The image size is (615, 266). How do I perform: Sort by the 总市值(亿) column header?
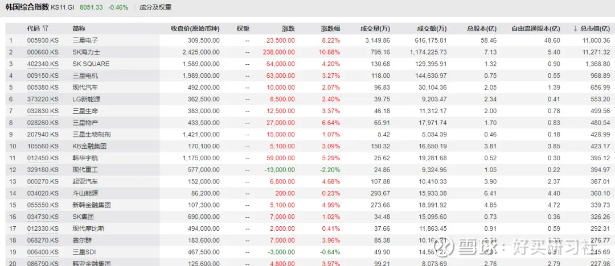pos(596,28)
